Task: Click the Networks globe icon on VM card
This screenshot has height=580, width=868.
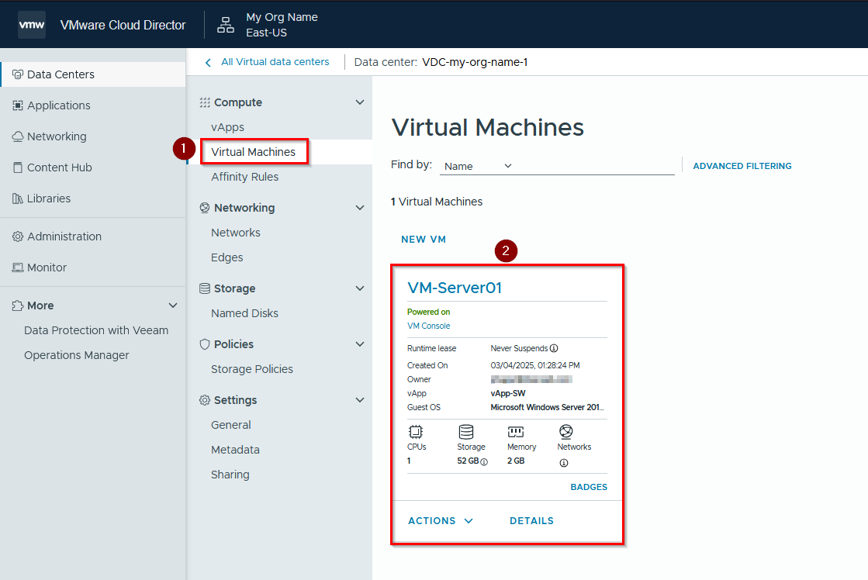Action: (565, 432)
